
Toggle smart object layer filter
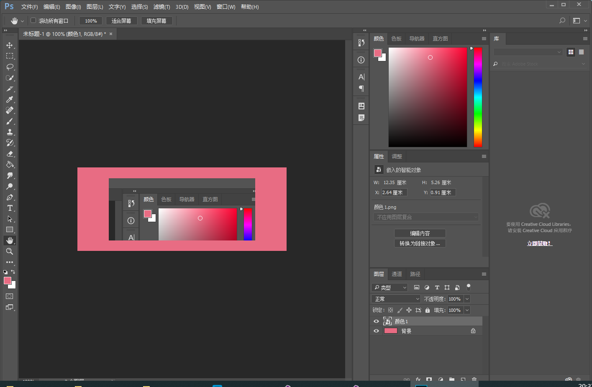point(457,287)
